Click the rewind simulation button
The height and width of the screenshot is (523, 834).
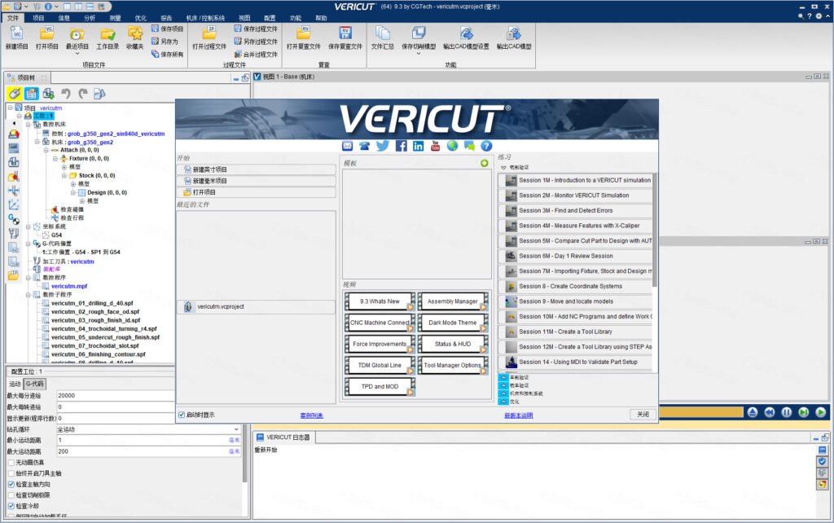(x=770, y=412)
